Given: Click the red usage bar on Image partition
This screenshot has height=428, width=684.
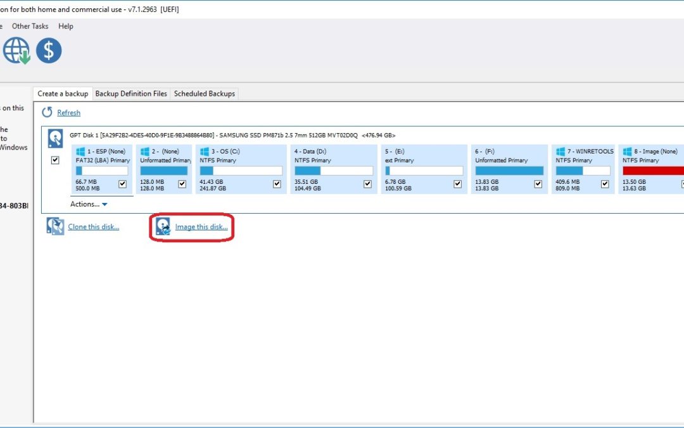Looking at the screenshot, I should click(652, 171).
